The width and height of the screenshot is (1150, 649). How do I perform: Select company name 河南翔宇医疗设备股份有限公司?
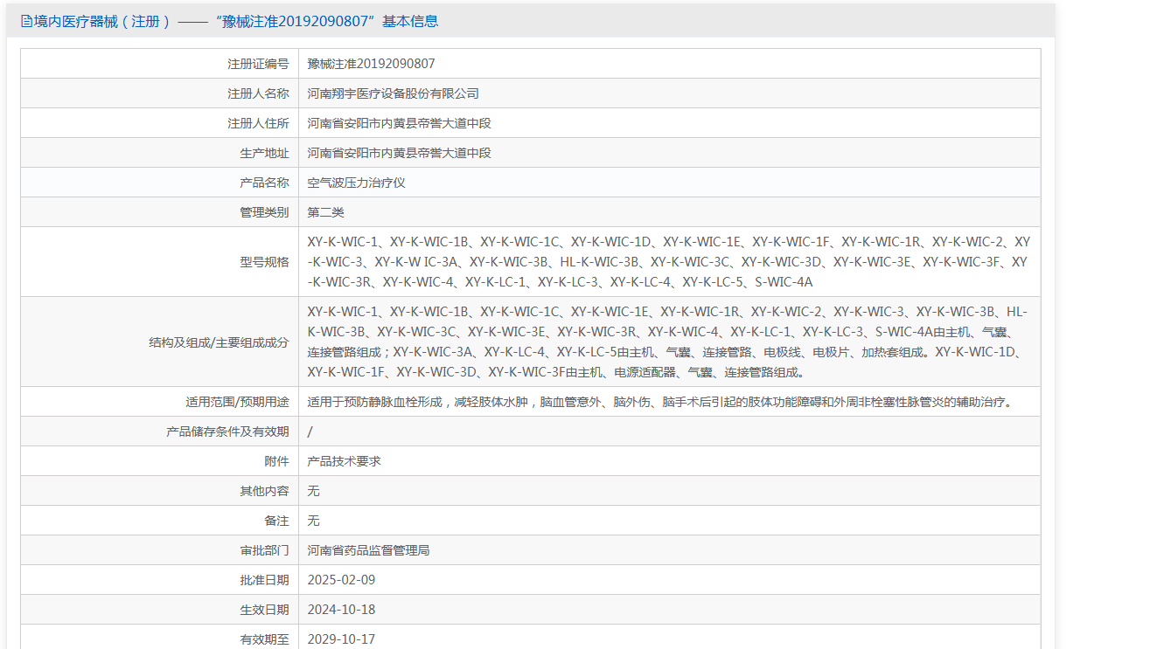click(394, 93)
